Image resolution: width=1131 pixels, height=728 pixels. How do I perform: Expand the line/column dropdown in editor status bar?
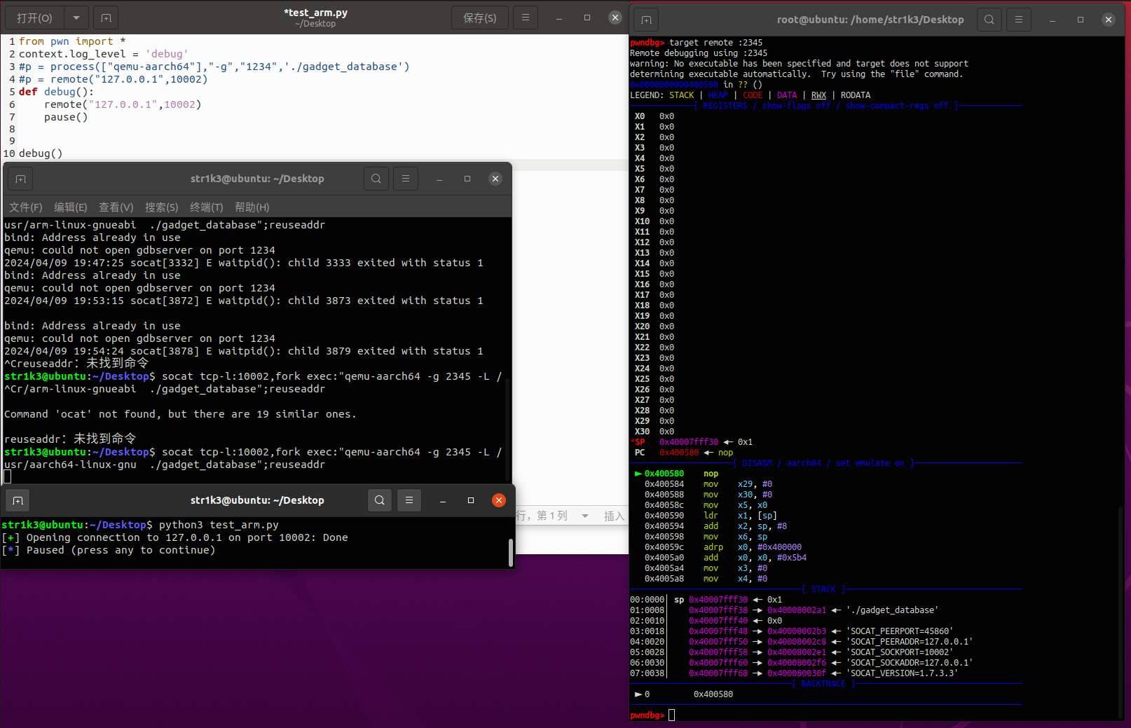[x=585, y=516]
